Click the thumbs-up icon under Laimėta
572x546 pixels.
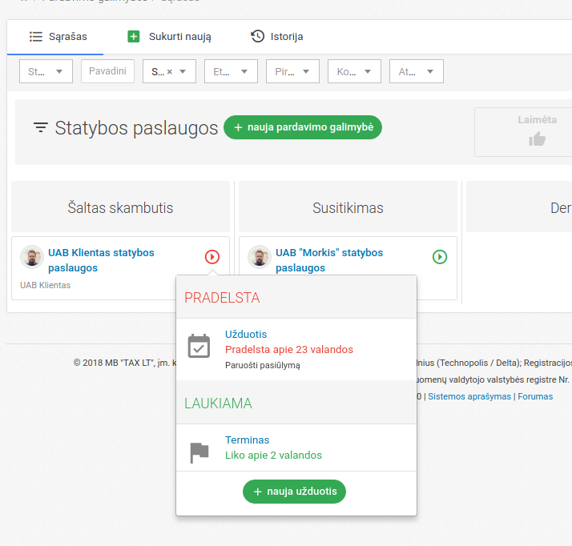point(537,139)
